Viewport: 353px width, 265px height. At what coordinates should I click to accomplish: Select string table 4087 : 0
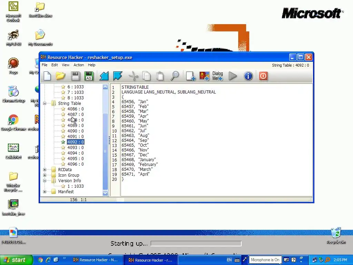click(x=75, y=115)
